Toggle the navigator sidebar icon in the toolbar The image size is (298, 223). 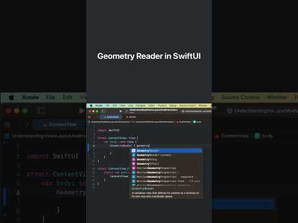click(x=104, y=111)
